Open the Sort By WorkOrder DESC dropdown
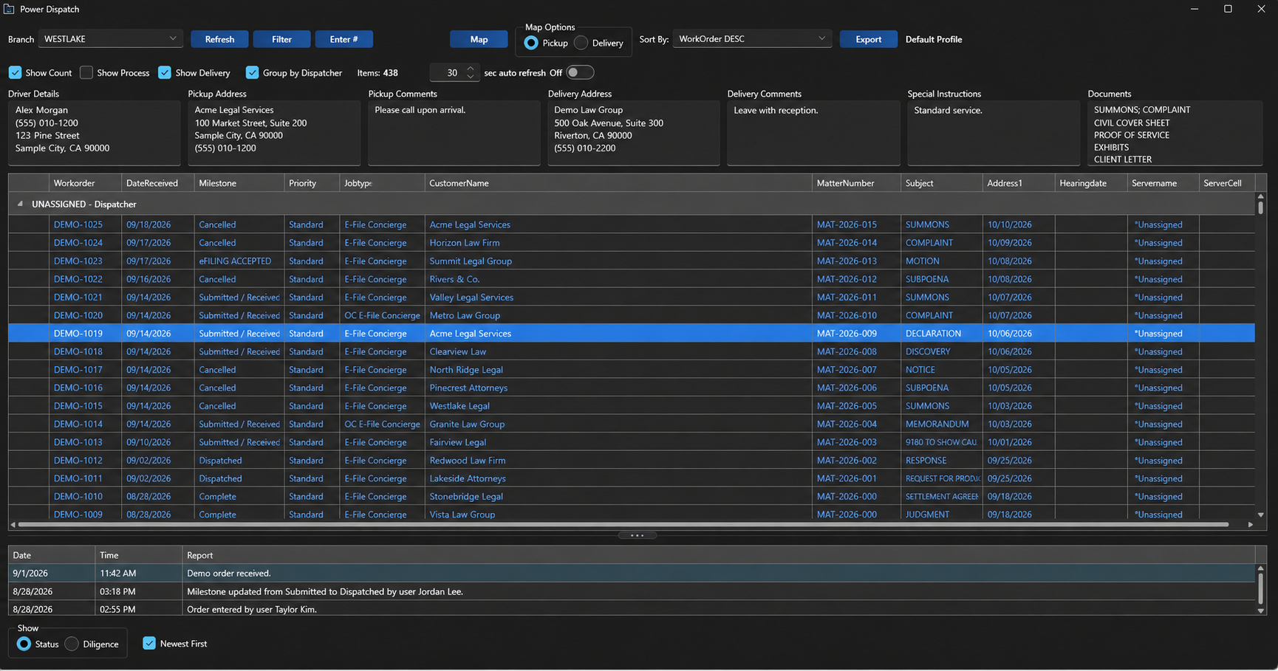Image resolution: width=1278 pixels, height=671 pixels. click(752, 38)
